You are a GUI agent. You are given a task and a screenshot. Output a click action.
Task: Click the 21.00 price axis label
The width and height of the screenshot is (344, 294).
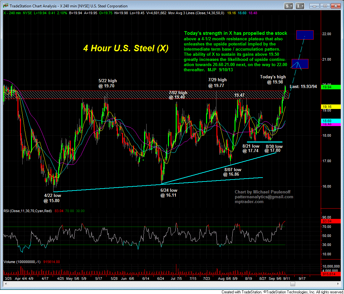[x=327, y=59]
